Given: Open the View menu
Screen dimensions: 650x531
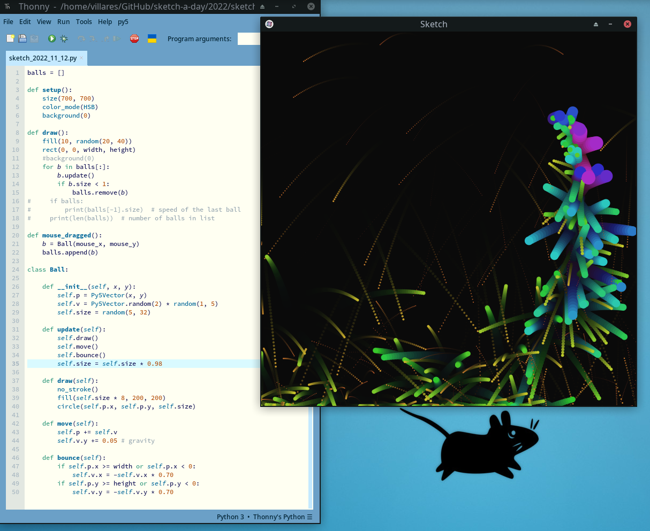Looking at the screenshot, I should (x=44, y=22).
